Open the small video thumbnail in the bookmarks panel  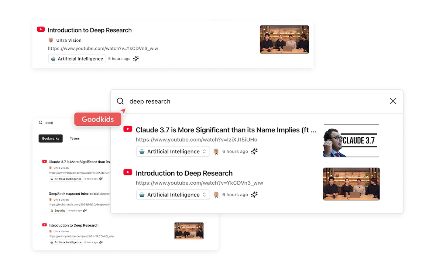(189, 231)
